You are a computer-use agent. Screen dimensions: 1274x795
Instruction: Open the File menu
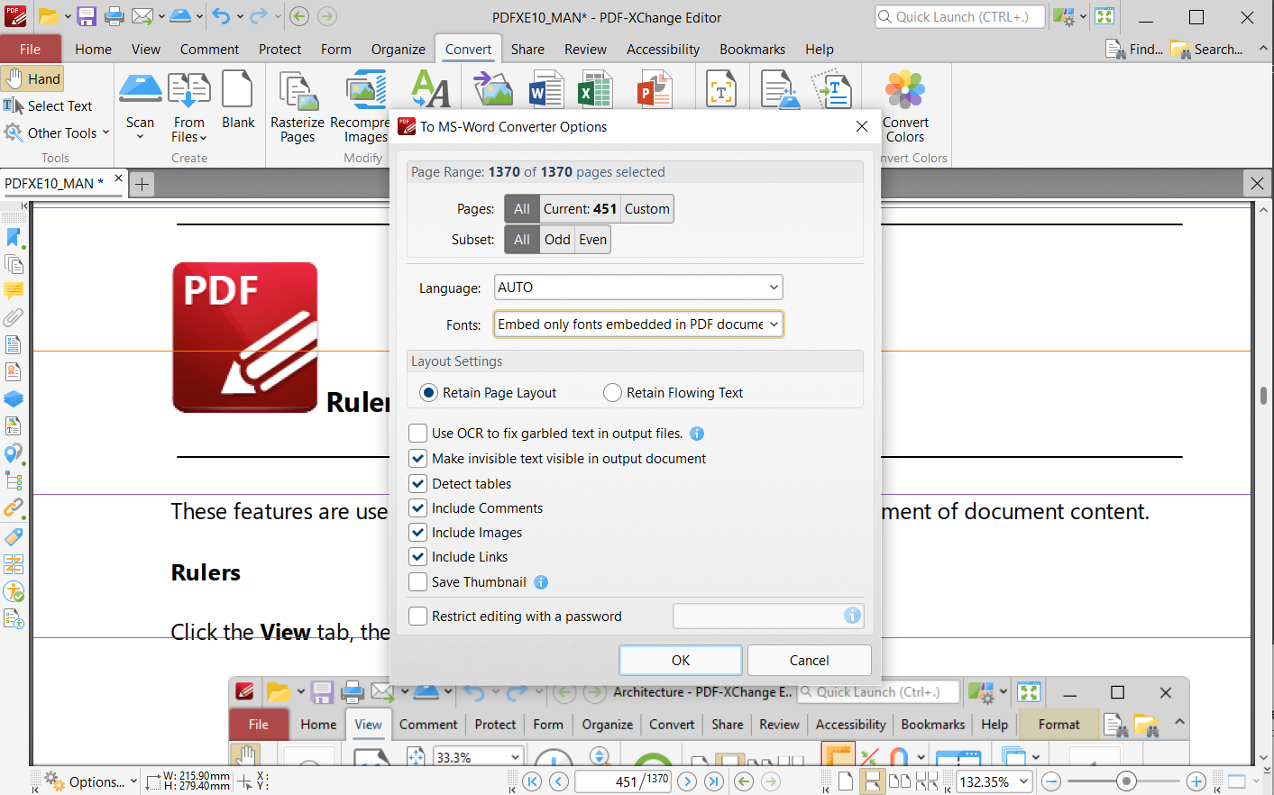click(30, 50)
